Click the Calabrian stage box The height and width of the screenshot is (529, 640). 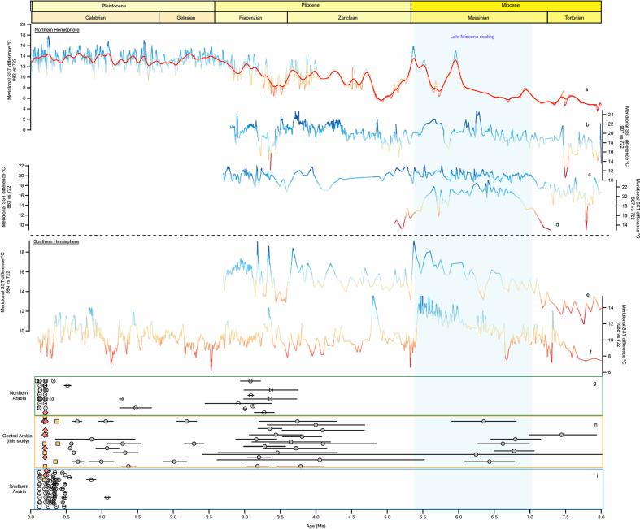95,18
